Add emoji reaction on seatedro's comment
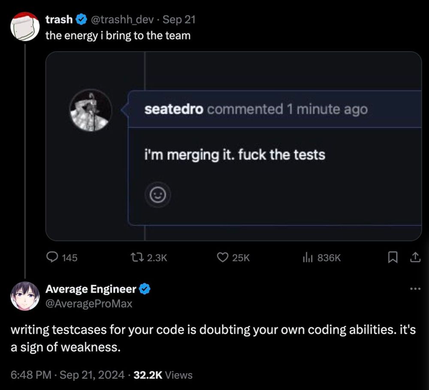The height and width of the screenshot is (390, 429). (x=158, y=195)
